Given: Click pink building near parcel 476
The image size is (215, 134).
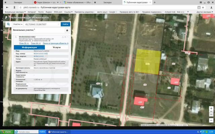Looking at the screenshot, I should pos(175,81).
